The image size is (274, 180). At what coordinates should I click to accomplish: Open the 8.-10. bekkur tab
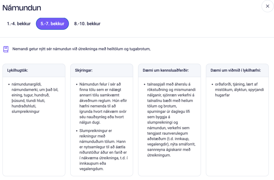(x=87, y=24)
